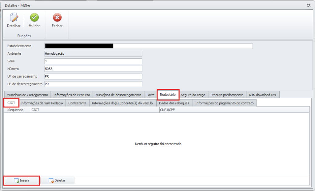315x191 pixels.
Task: Click the UF de descarregamento field
Action: pos(93,84)
